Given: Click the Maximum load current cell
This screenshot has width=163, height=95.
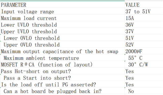Looking at the screenshot, I should [62, 18].
